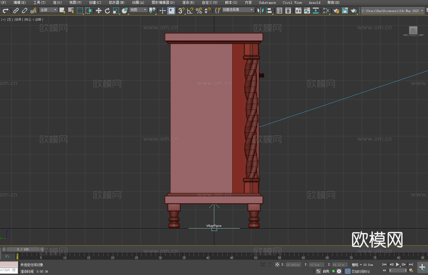Screen dimensions: 428x275
Task: Toggle Absolute/Offset transform type-in mode
Action: point(277,264)
